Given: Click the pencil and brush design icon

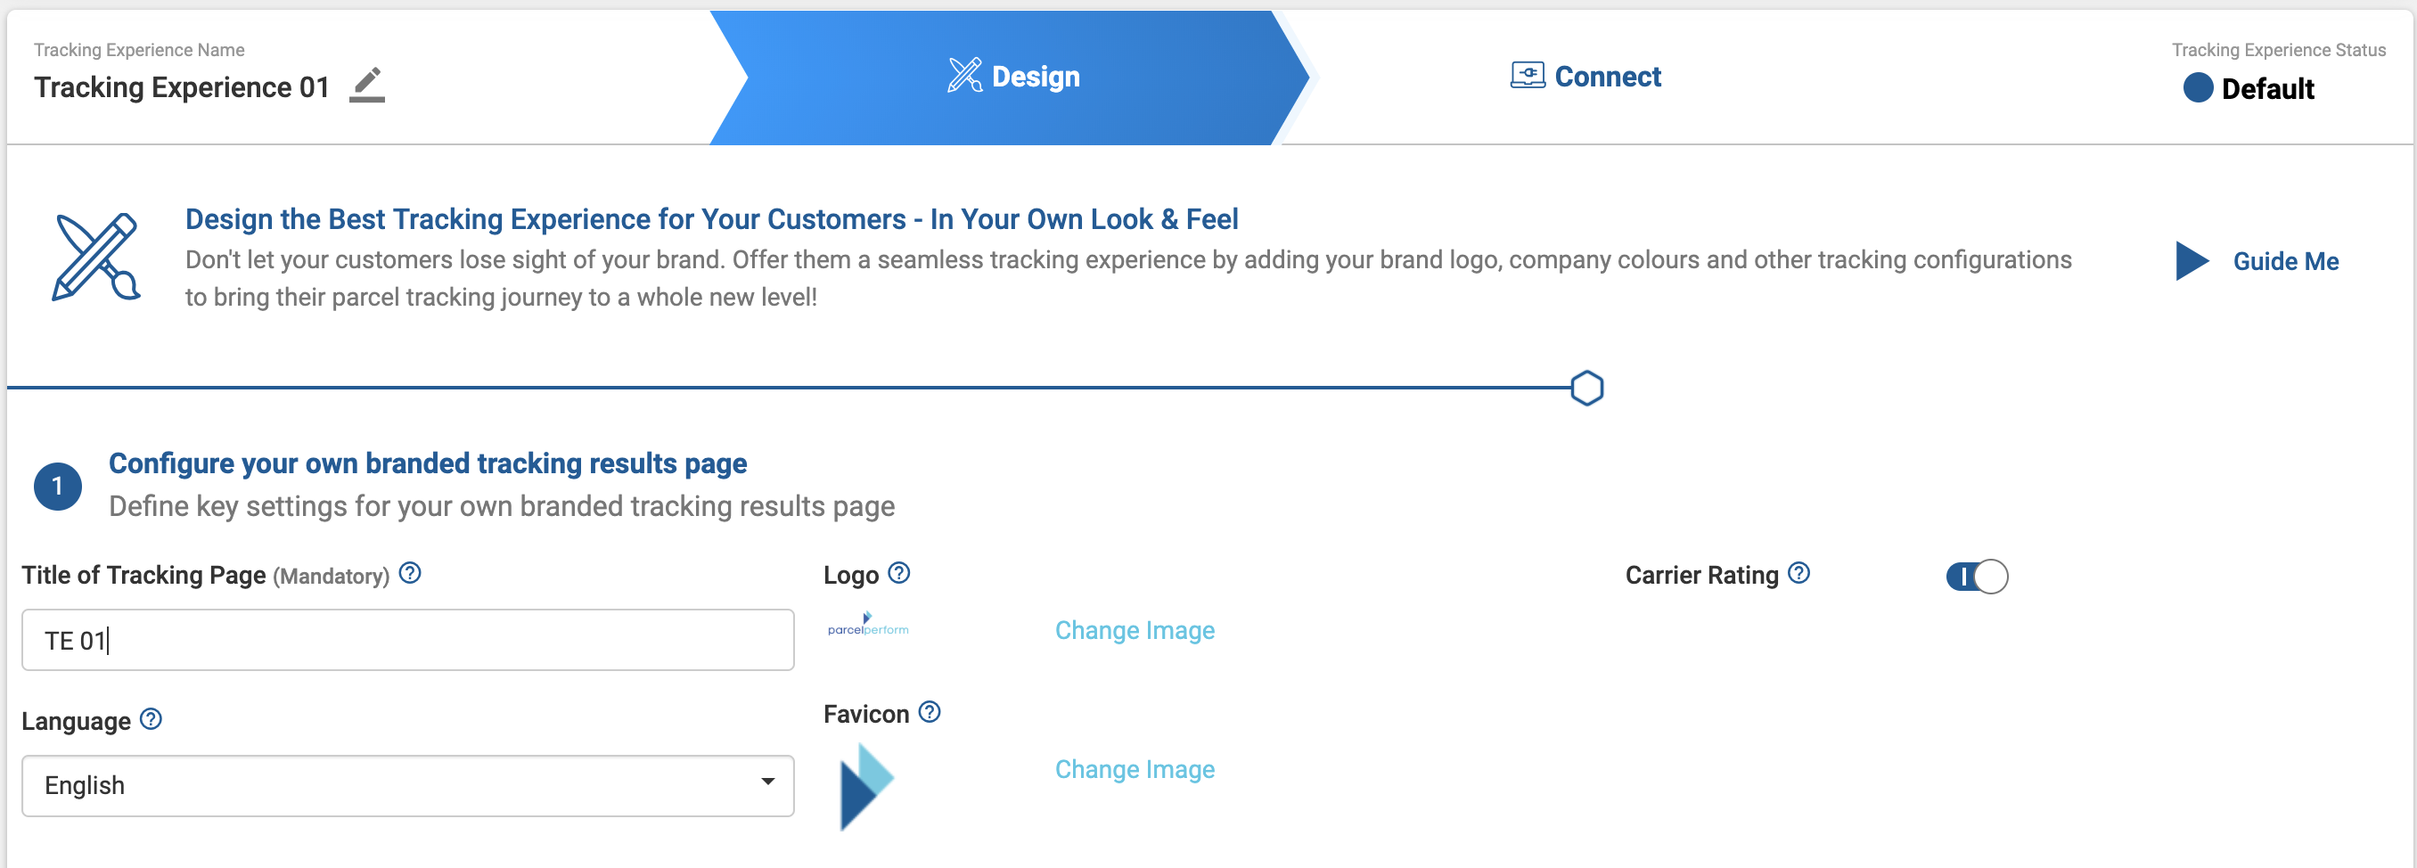Looking at the screenshot, I should pyautogui.click(x=95, y=258).
